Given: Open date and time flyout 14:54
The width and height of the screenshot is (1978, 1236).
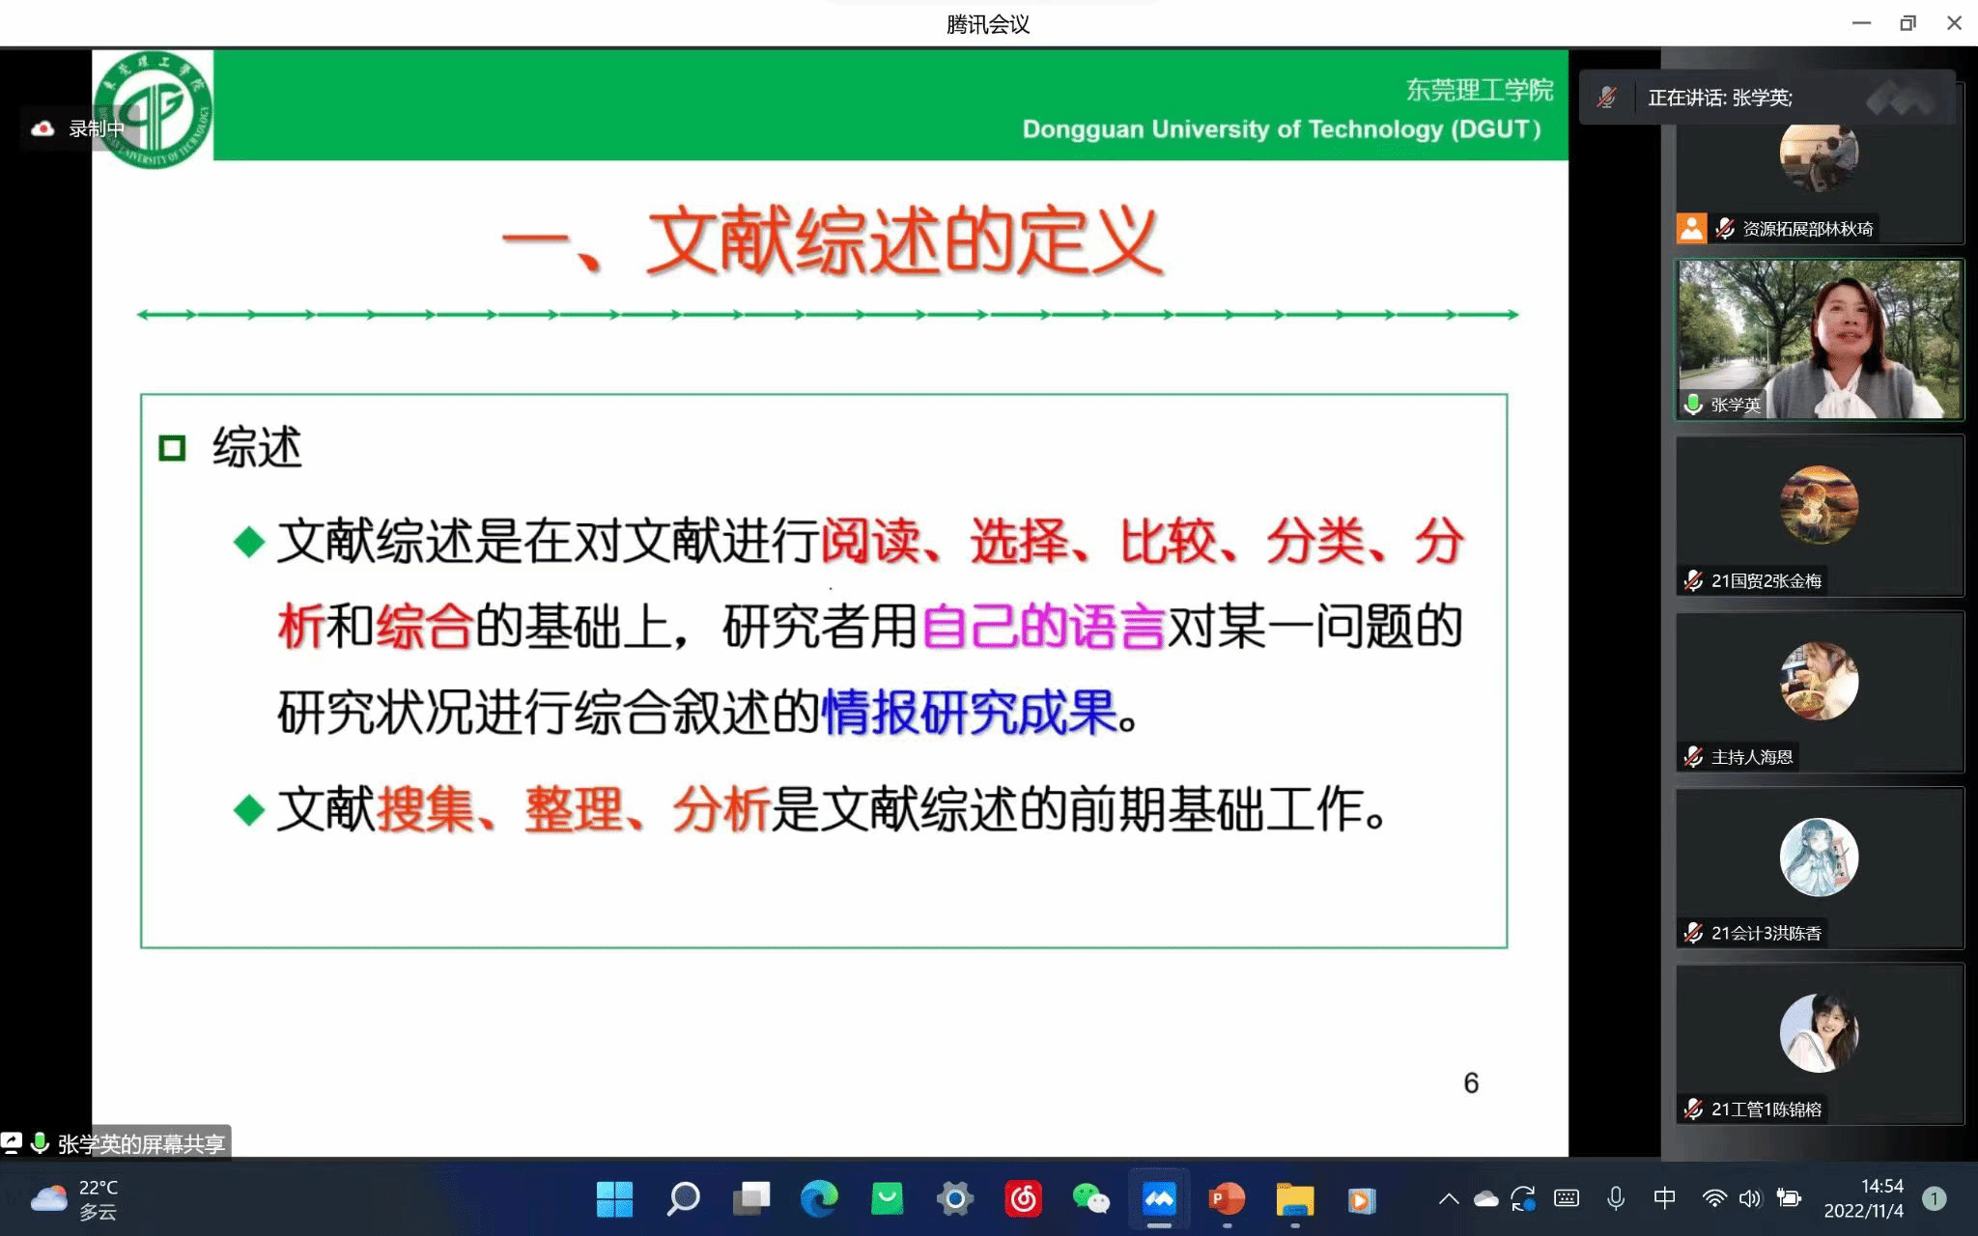Looking at the screenshot, I should (x=1862, y=1198).
